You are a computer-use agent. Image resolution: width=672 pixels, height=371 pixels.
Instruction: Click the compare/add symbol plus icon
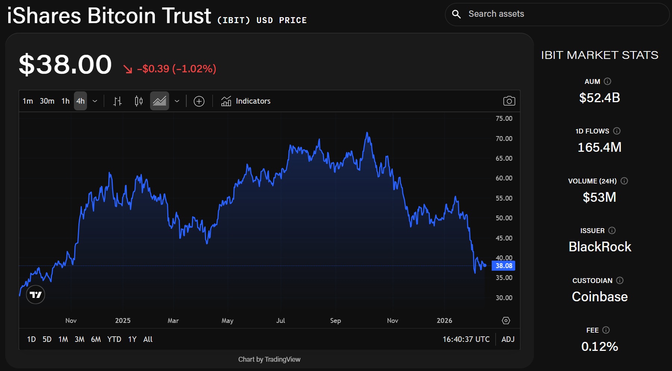pos(199,101)
